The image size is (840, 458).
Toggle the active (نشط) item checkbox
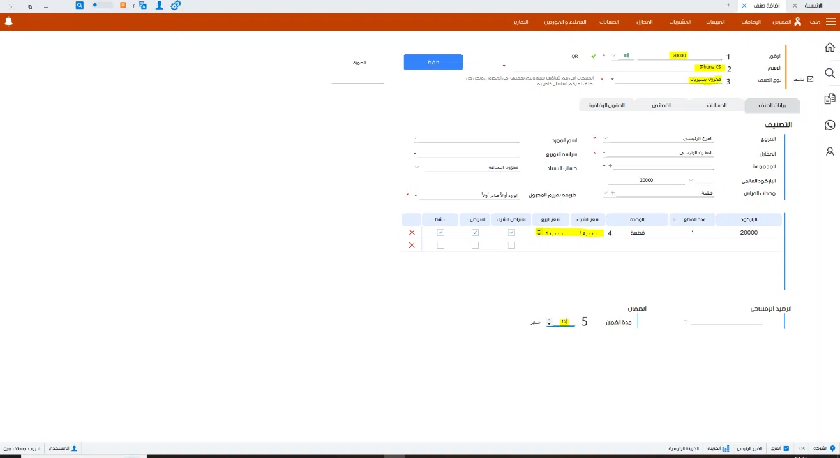811,79
